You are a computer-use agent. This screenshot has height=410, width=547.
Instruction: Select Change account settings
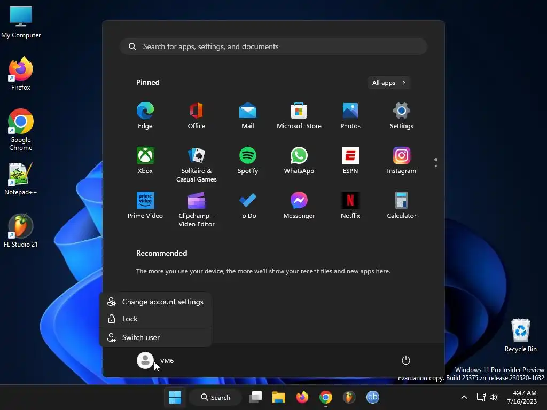coord(155,302)
